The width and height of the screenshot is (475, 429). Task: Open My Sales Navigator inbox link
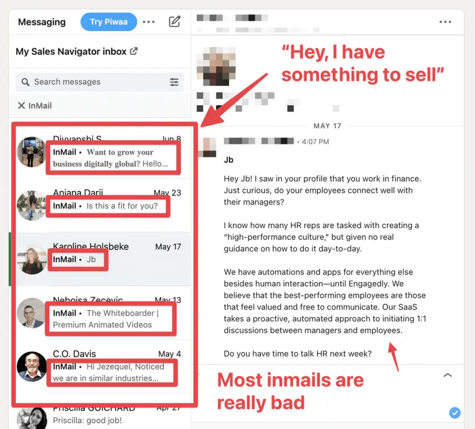[71, 52]
